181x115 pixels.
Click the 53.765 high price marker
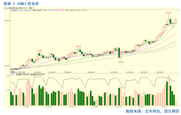point(169,13)
